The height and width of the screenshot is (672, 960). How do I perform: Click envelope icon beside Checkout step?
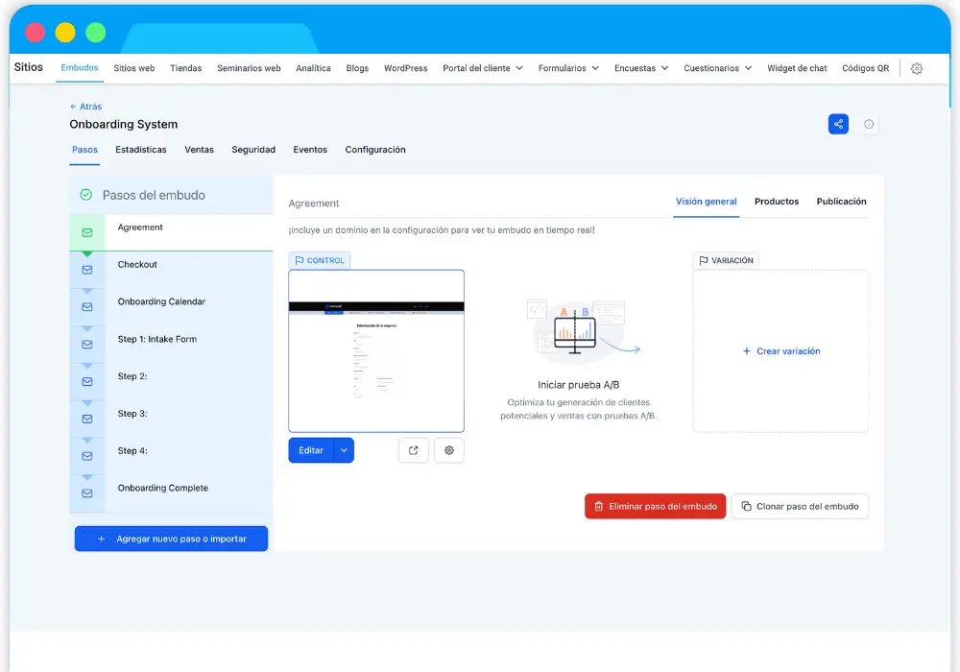pos(87,270)
